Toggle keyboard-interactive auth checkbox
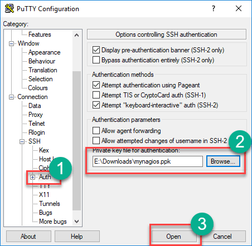The width and height of the screenshot is (252, 246). [96, 105]
